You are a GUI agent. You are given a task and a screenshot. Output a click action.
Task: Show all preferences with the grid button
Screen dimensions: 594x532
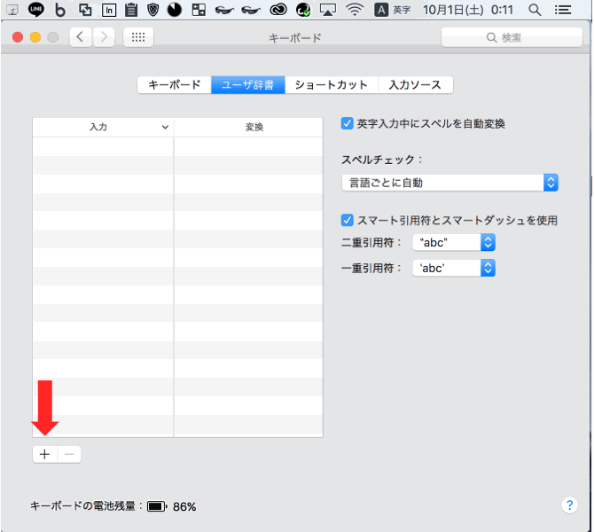point(138,37)
